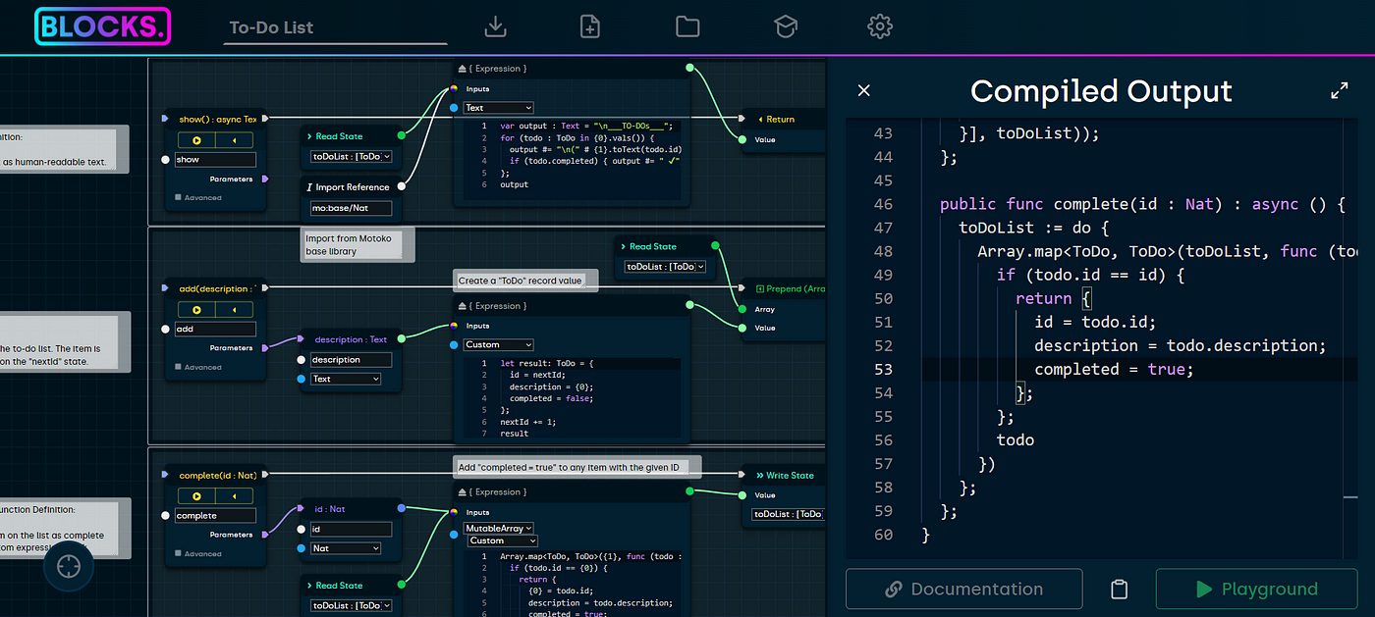Click the download project icon

pyautogui.click(x=495, y=26)
